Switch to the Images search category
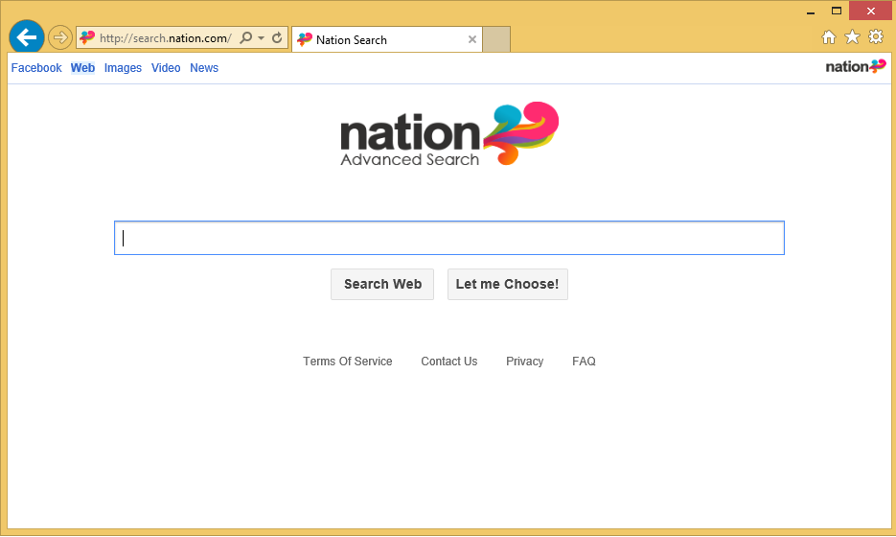Screen dimensions: 896x537 pos(123,68)
